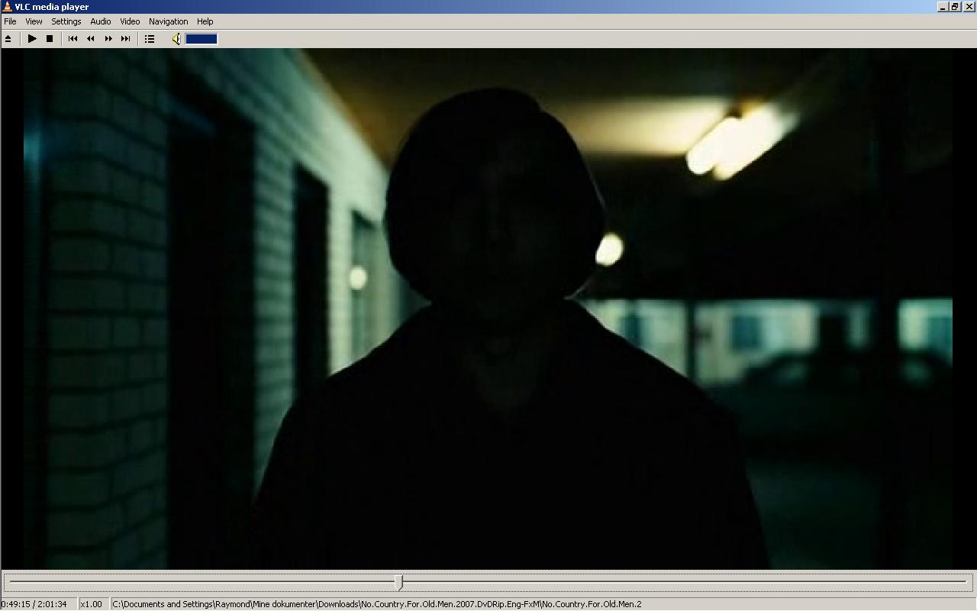The height and width of the screenshot is (611, 977).
Task: Slow down playback with the rewind icon
Action: tap(90, 38)
